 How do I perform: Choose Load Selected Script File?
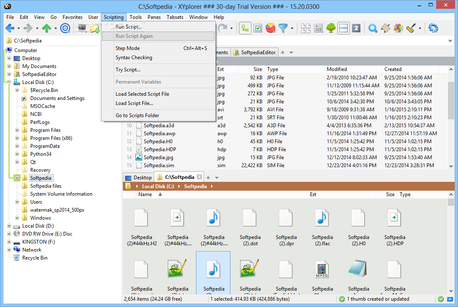click(x=158, y=94)
